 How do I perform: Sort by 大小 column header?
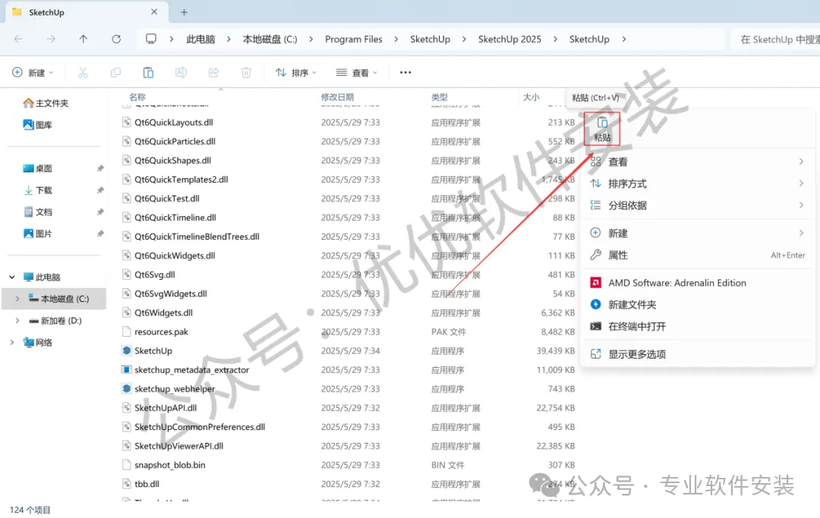(531, 97)
